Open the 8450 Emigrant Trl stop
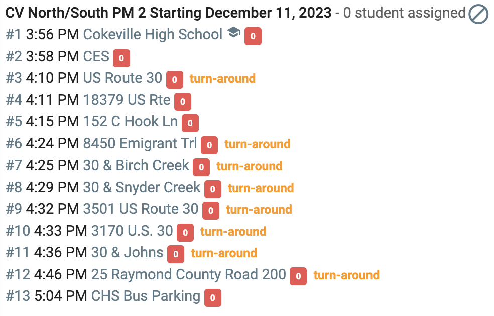Image resolution: width=494 pixels, height=316 pixels. [x=140, y=143]
